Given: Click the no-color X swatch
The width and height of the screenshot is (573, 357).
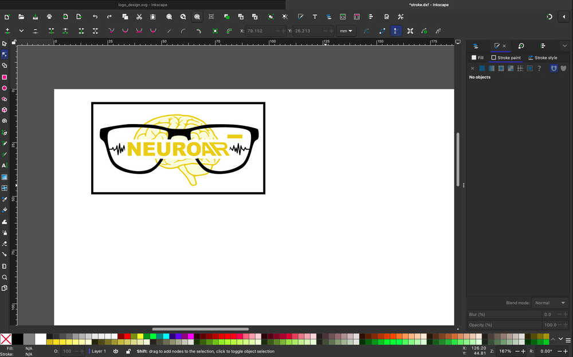Looking at the screenshot, I should pyautogui.click(x=6, y=339).
